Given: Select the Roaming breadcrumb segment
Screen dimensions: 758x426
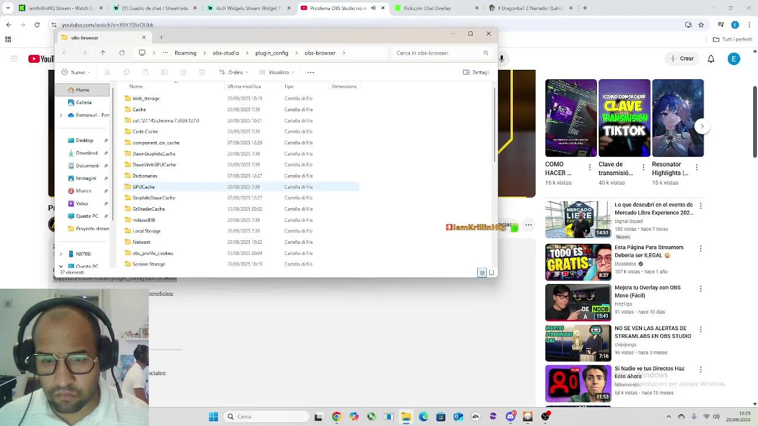Looking at the screenshot, I should click(x=185, y=53).
